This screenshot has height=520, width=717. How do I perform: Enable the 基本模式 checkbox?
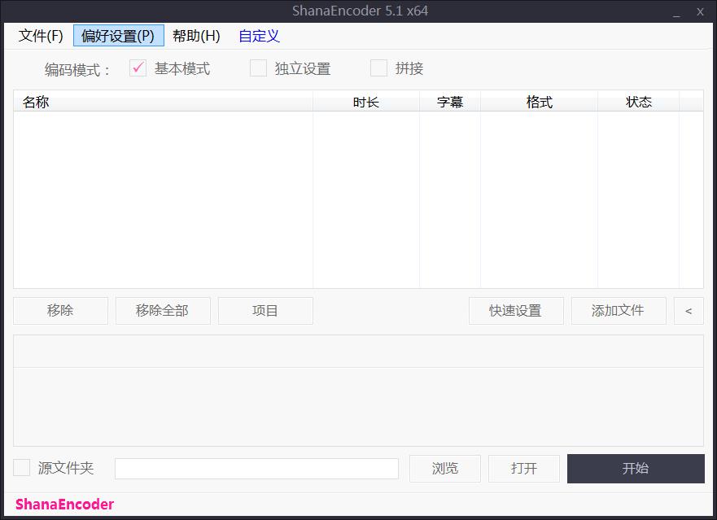coord(137,68)
